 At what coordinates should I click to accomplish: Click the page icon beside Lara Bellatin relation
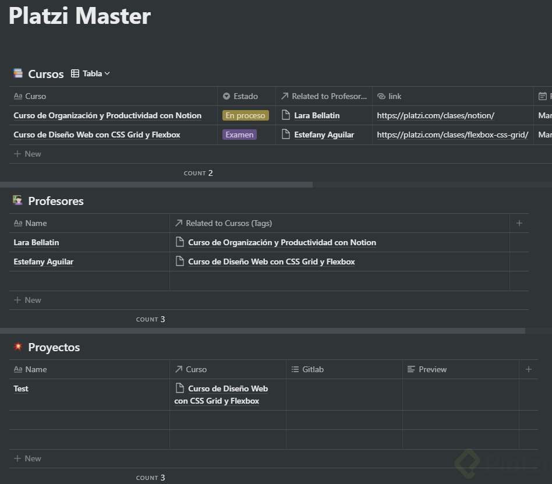pos(286,115)
